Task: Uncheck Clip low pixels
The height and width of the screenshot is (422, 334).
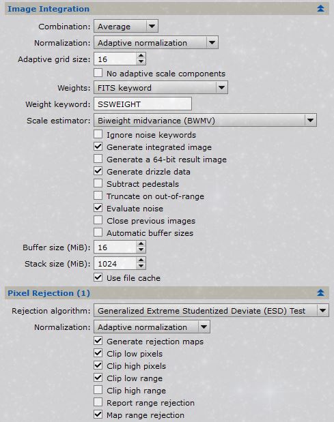Action: tap(98, 353)
